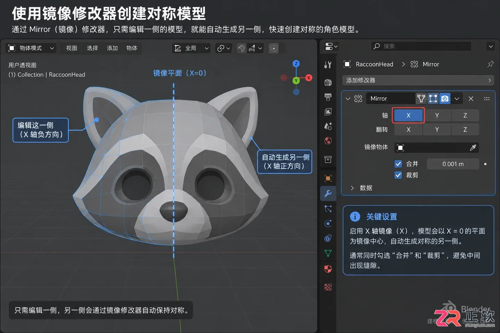Open the Object Data properties tab
This screenshot has height=333, width=500.
tap(328, 254)
